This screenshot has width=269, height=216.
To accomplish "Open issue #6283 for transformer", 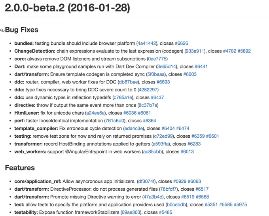I will pyautogui.click(x=194, y=144).
